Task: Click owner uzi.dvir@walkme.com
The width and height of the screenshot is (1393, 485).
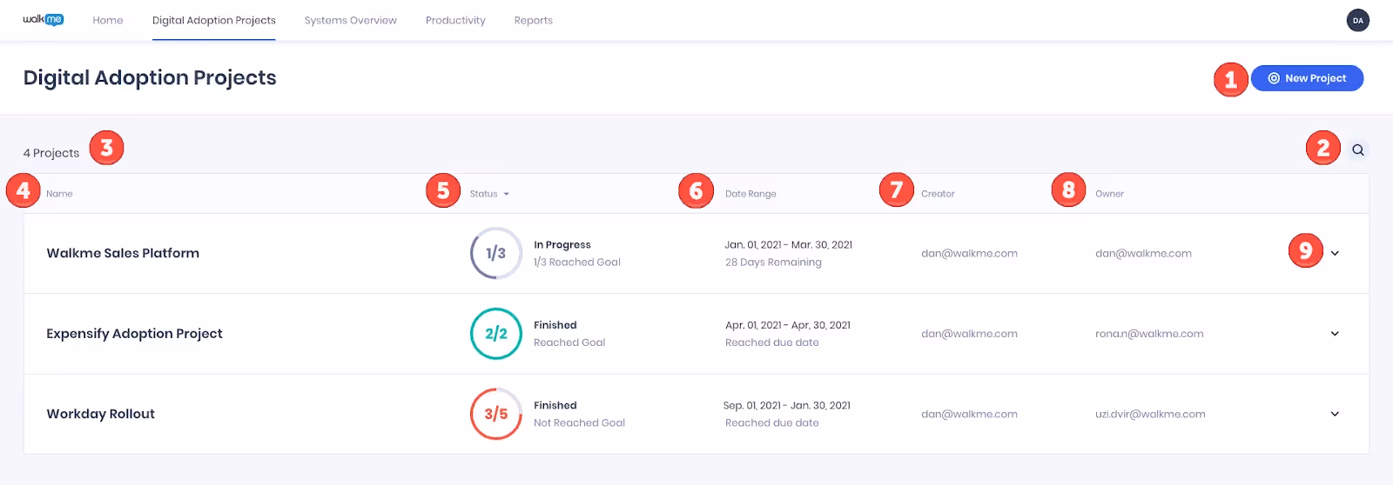Action: pyautogui.click(x=1150, y=415)
